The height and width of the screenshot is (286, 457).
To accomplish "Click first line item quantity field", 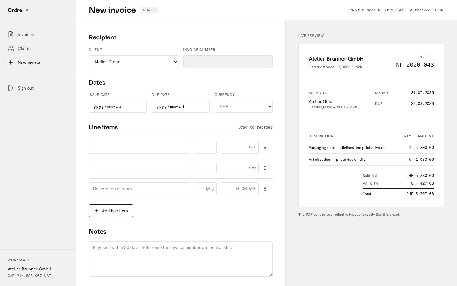I will coord(205,147).
